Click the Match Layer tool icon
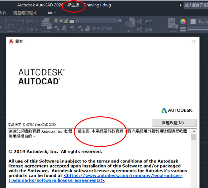208x188 pixels. (65, 28)
